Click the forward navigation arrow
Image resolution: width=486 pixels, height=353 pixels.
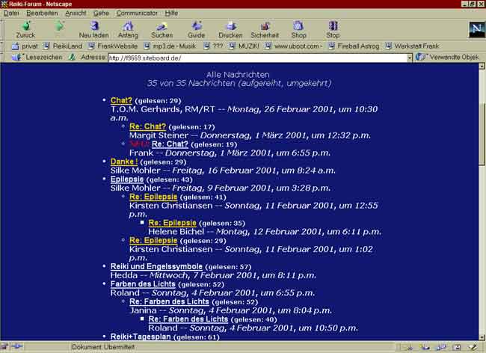coord(59,26)
